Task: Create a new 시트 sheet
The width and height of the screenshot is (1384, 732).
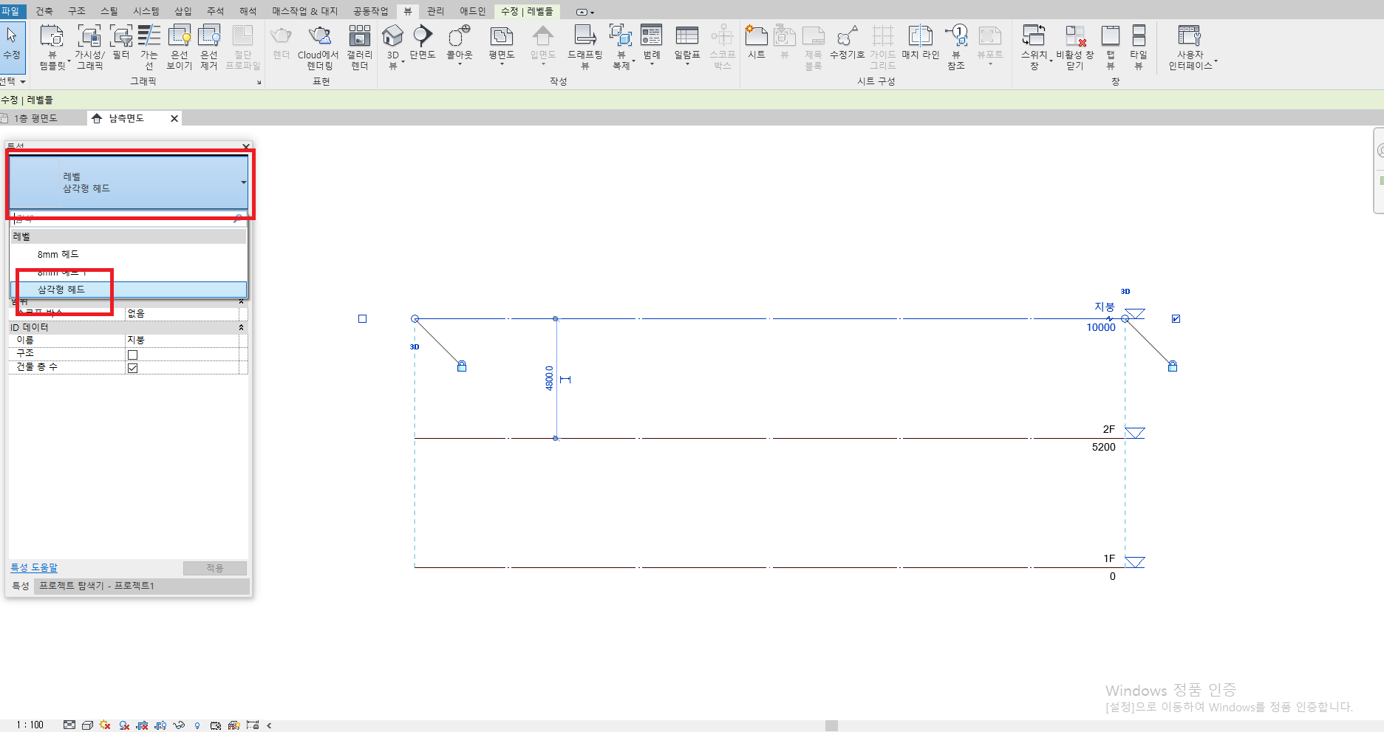Action: coord(756,42)
